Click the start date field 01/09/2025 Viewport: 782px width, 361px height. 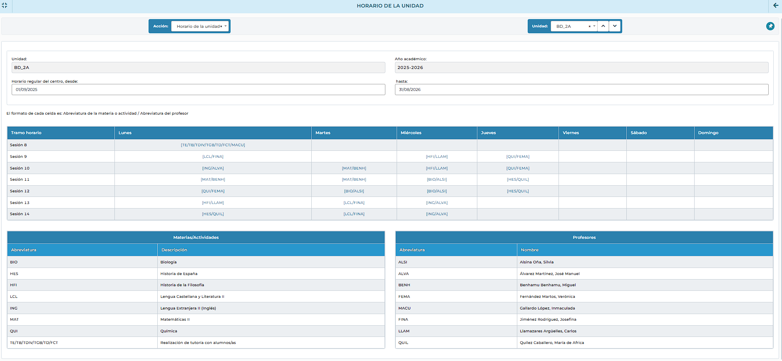(198, 90)
